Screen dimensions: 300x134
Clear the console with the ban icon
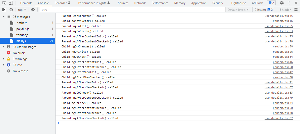pos(11,10)
